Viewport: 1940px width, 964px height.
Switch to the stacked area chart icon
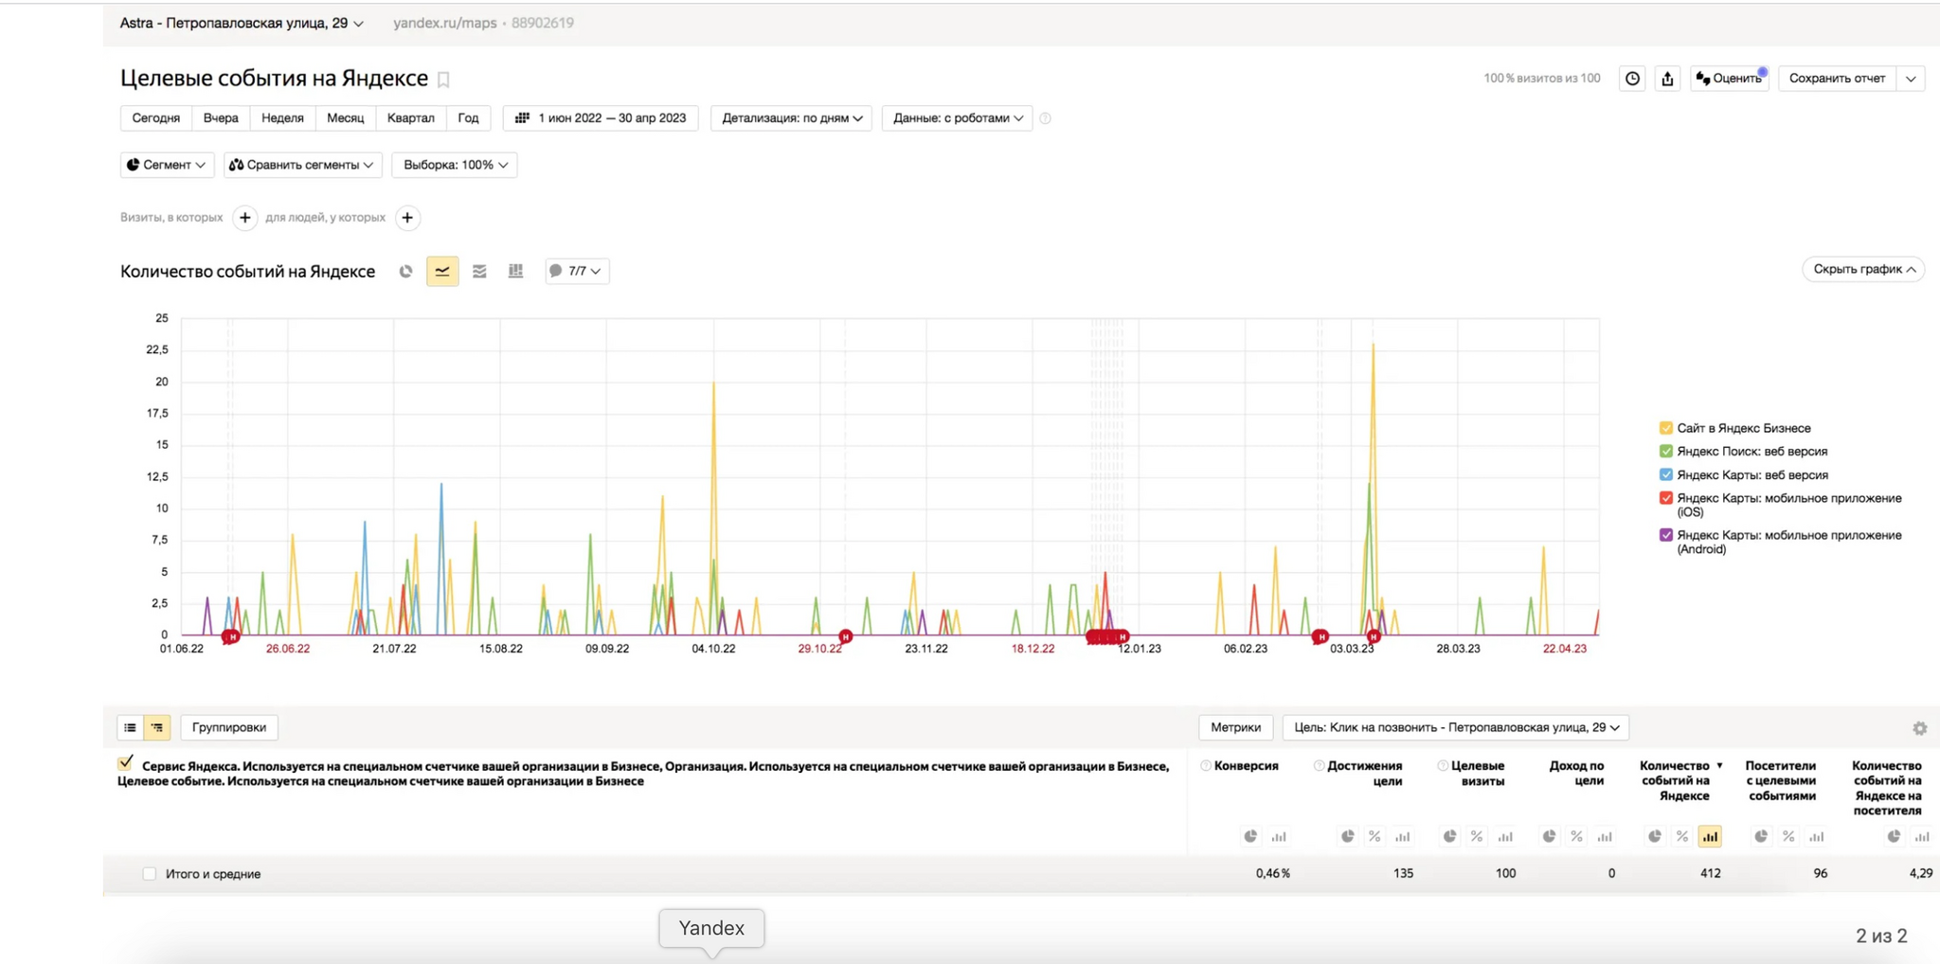click(x=479, y=271)
